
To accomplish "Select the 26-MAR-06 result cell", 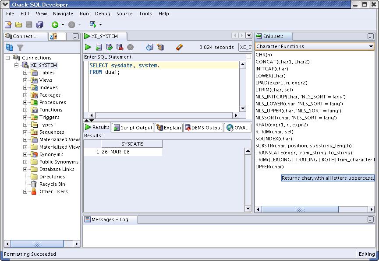I will pos(131,152).
